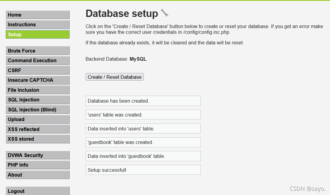Open DVWA Security settings
Screen dimensions: 330x195
[38, 155]
